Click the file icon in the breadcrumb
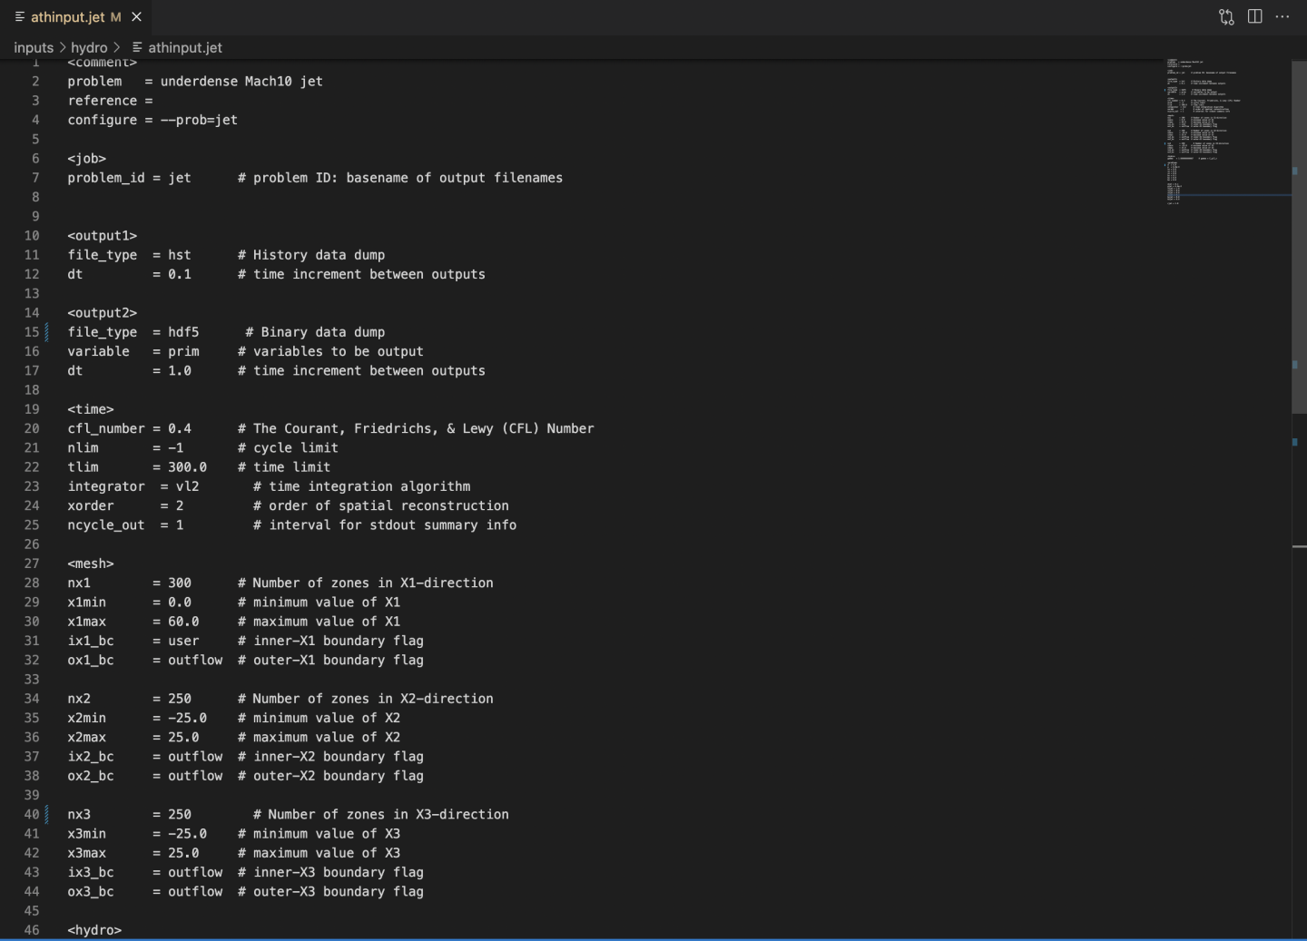 pyautogui.click(x=137, y=47)
